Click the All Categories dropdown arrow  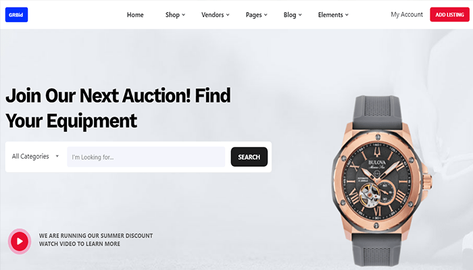[x=57, y=156]
